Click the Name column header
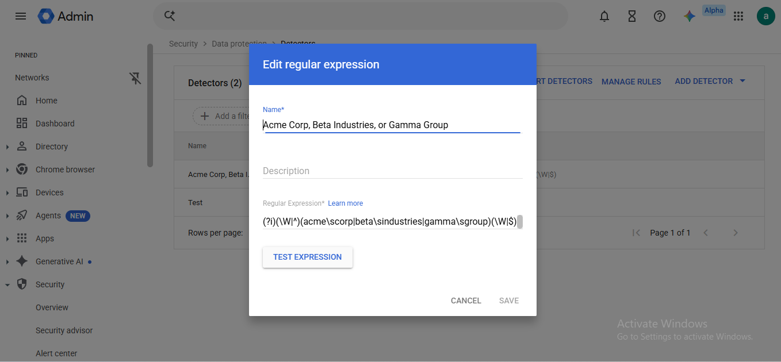 tap(197, 146)
